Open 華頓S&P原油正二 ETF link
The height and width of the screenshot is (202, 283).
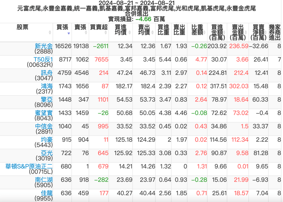tap(29, 166)
